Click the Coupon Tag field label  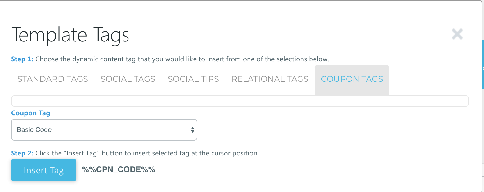pos(30,113)
